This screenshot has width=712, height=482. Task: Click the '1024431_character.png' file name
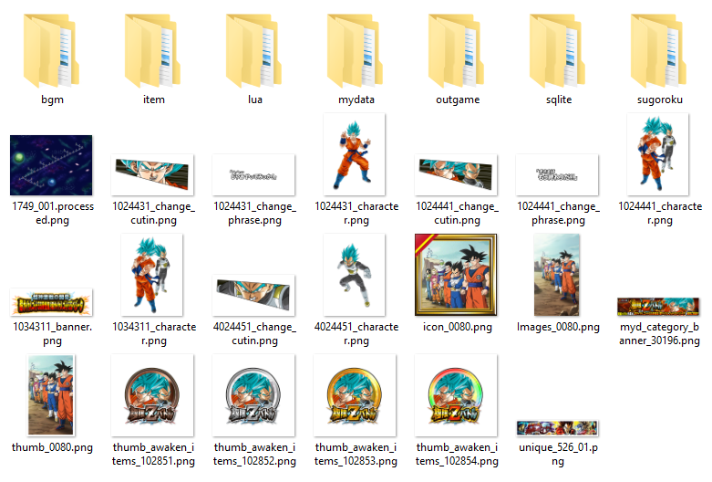(356, 214)
